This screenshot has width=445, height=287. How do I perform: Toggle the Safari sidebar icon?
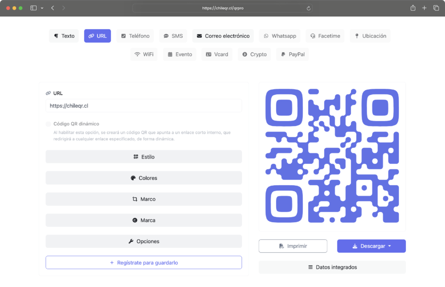[x=33, y=8]
